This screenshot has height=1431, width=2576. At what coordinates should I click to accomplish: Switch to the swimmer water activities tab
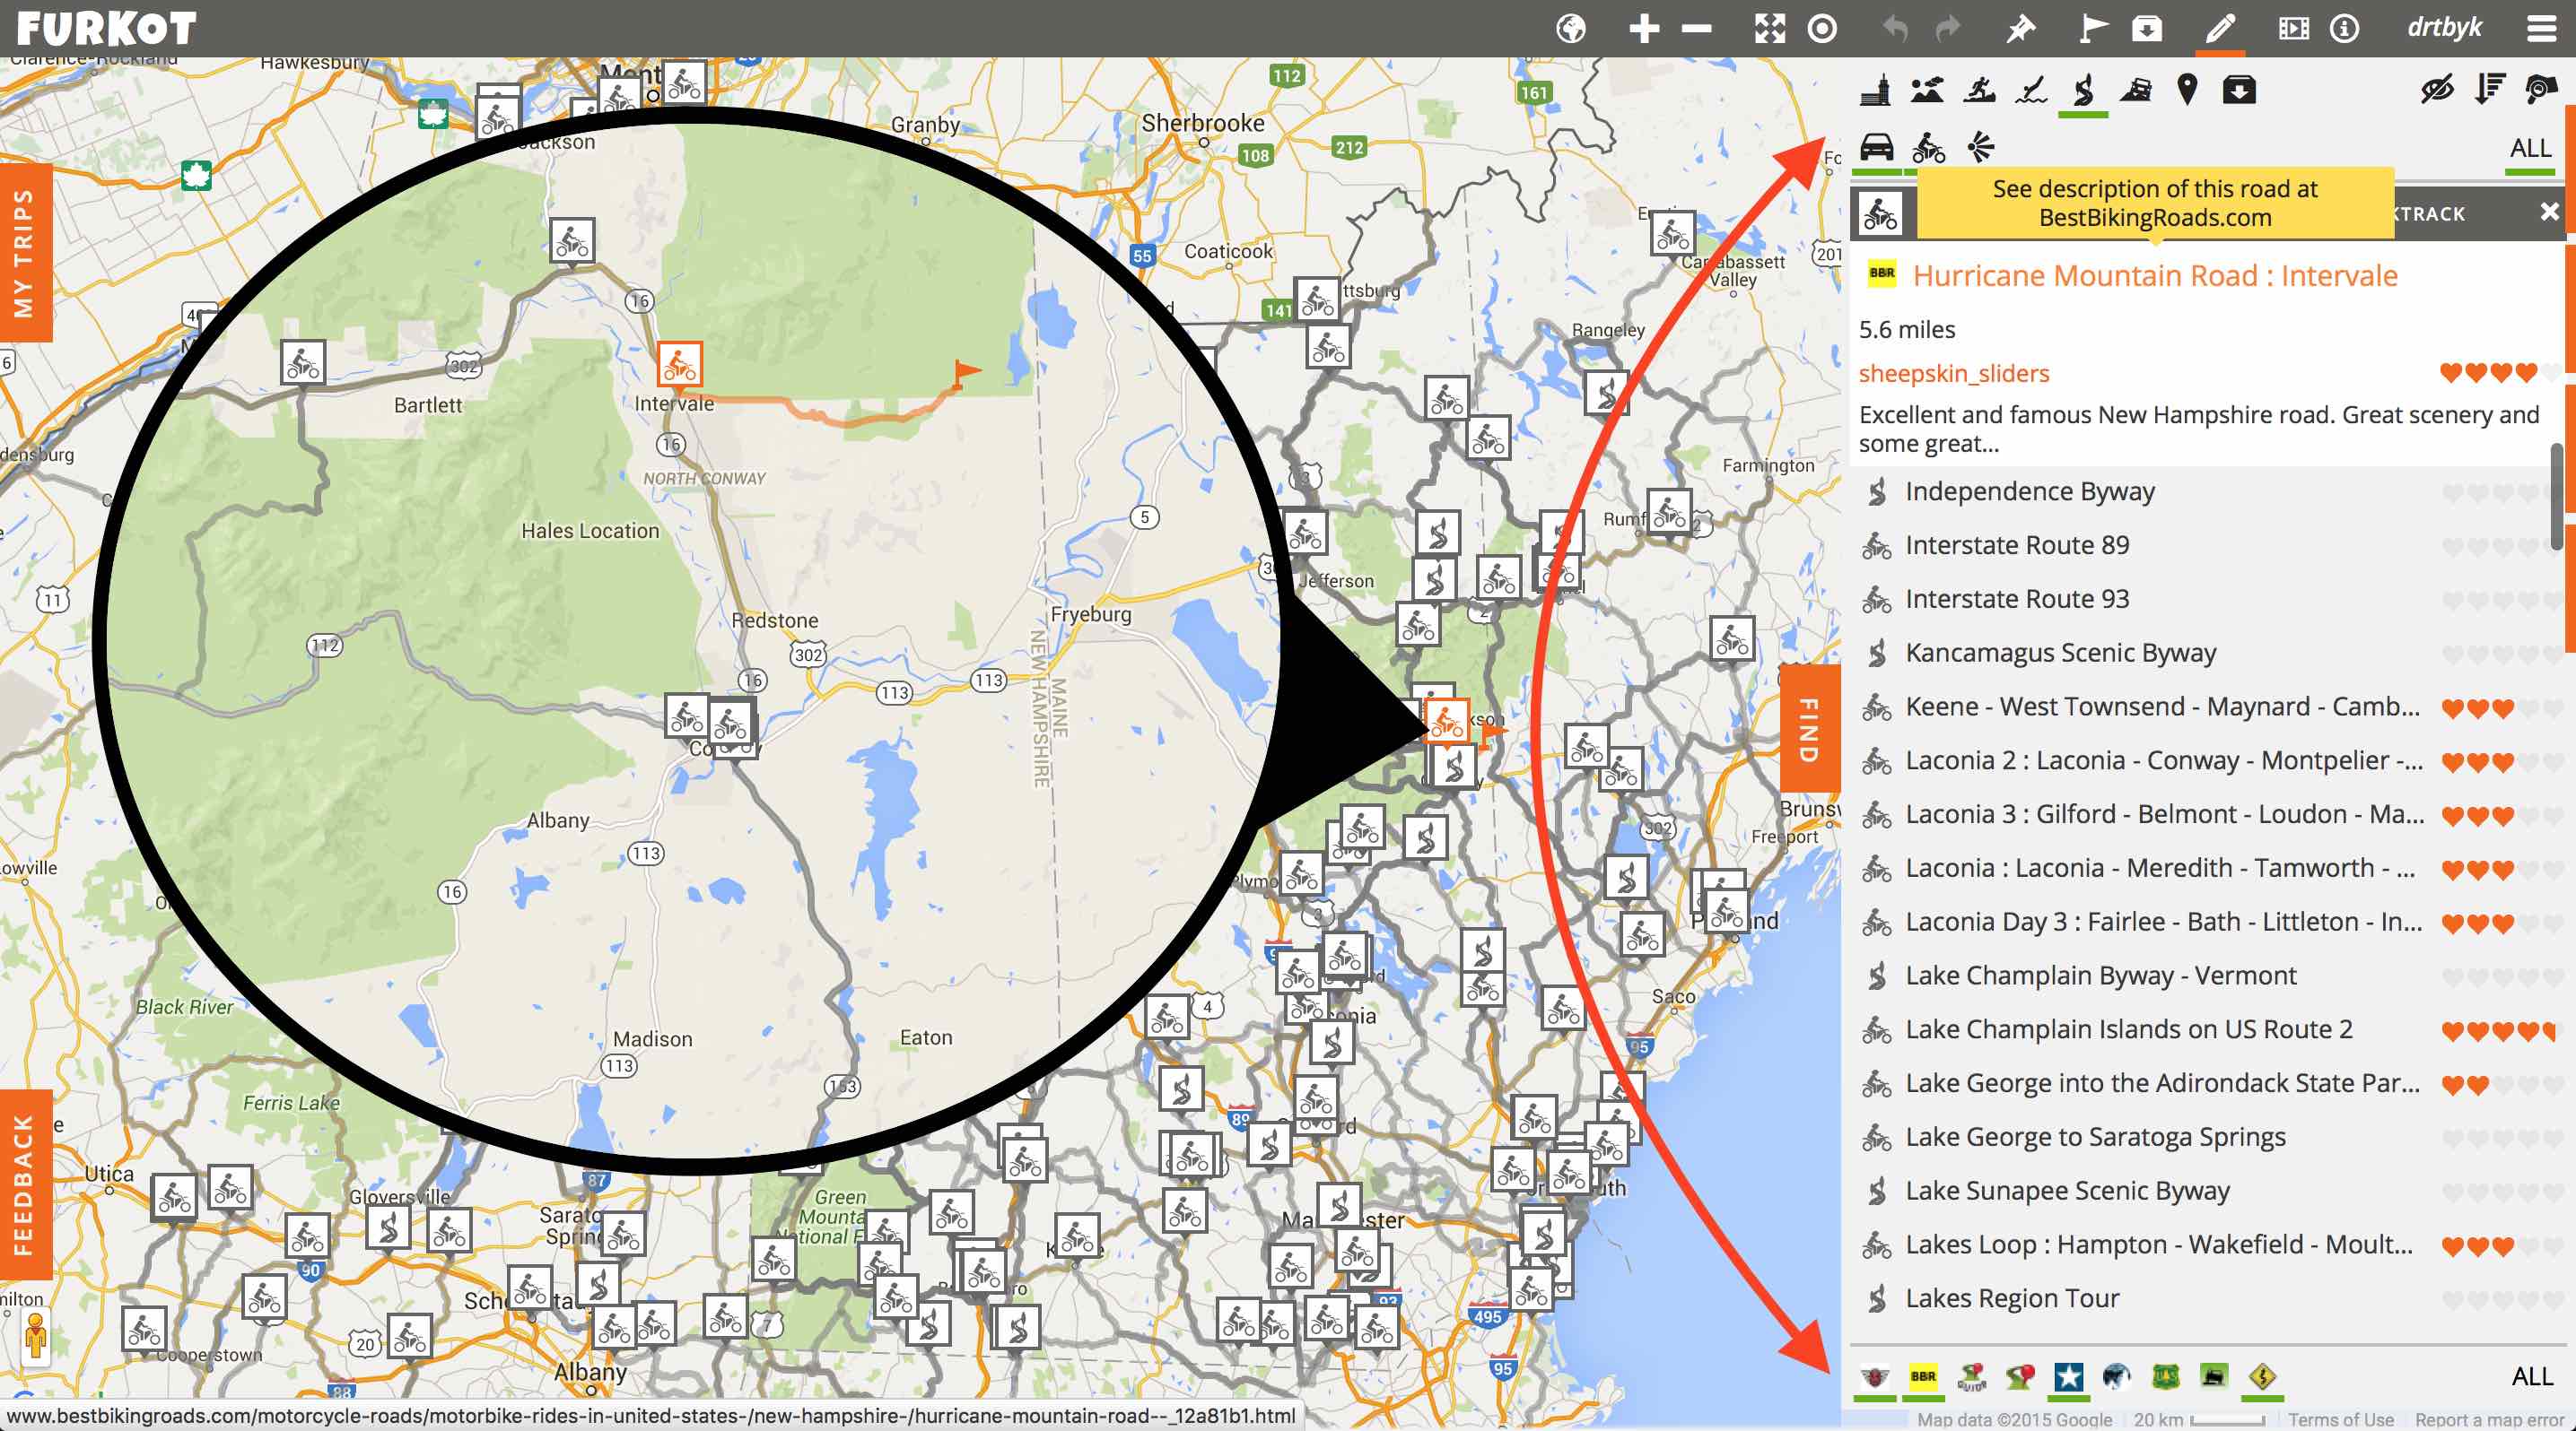tap(2031, 91)
